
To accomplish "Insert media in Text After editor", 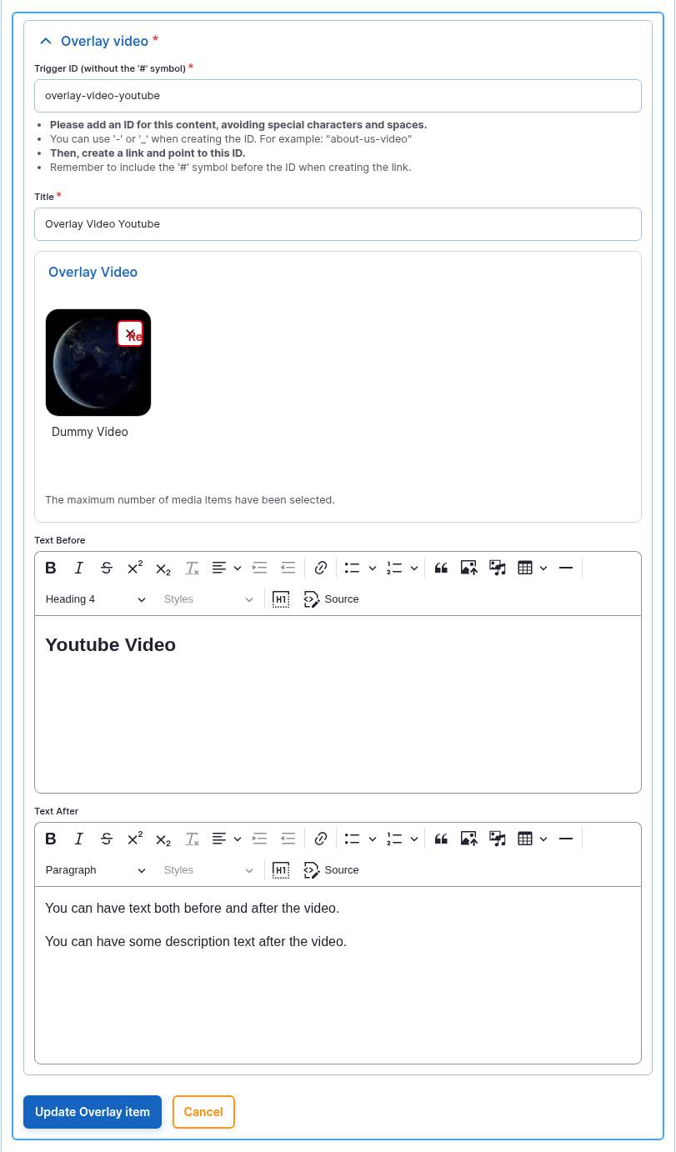I will click(498, 839).
